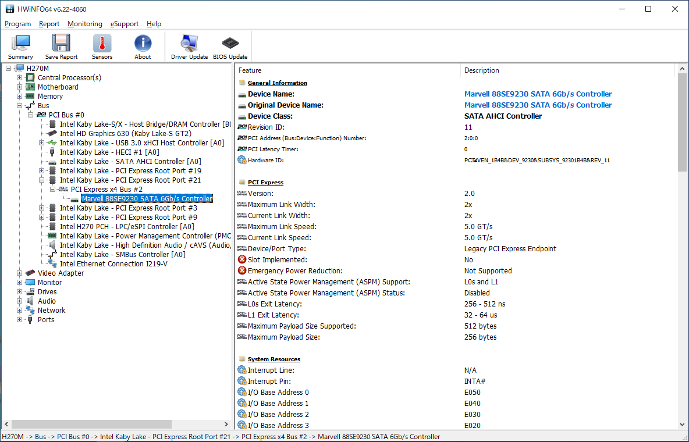Screen dimensions: 689x442
Task: Expand the Central Processor(s) node
Action: 19,78
